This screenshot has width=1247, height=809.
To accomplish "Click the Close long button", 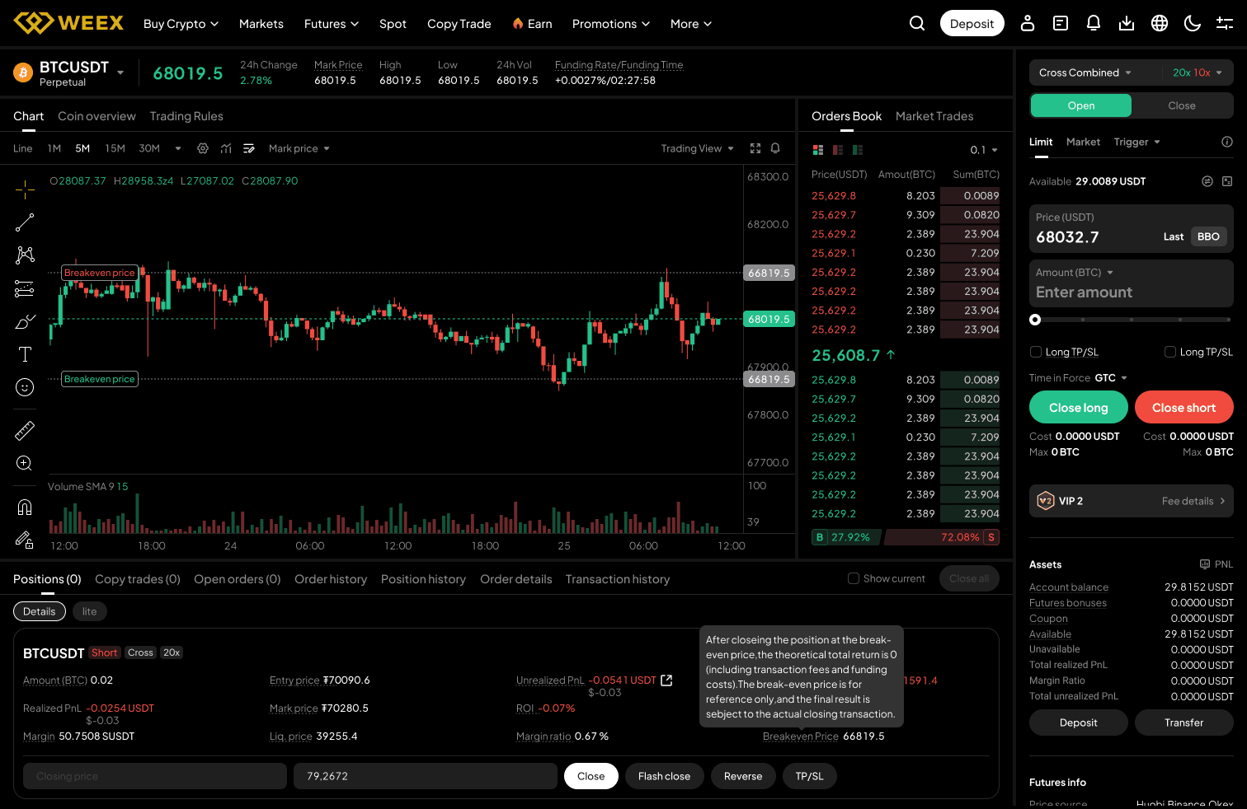I will [1078, 408].
